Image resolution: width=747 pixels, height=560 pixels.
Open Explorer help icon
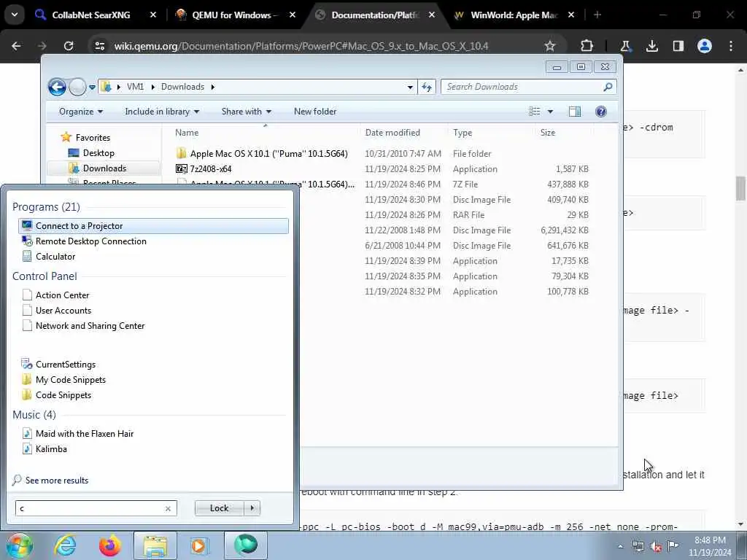coord(601,112)
